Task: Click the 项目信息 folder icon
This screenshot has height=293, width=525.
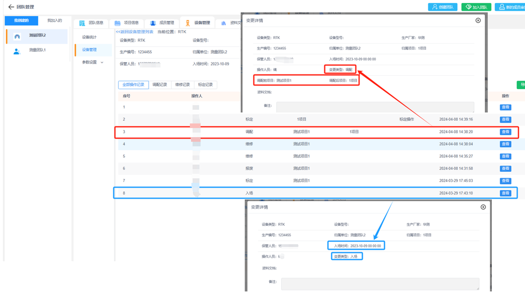Action: (x=118, y=23)
